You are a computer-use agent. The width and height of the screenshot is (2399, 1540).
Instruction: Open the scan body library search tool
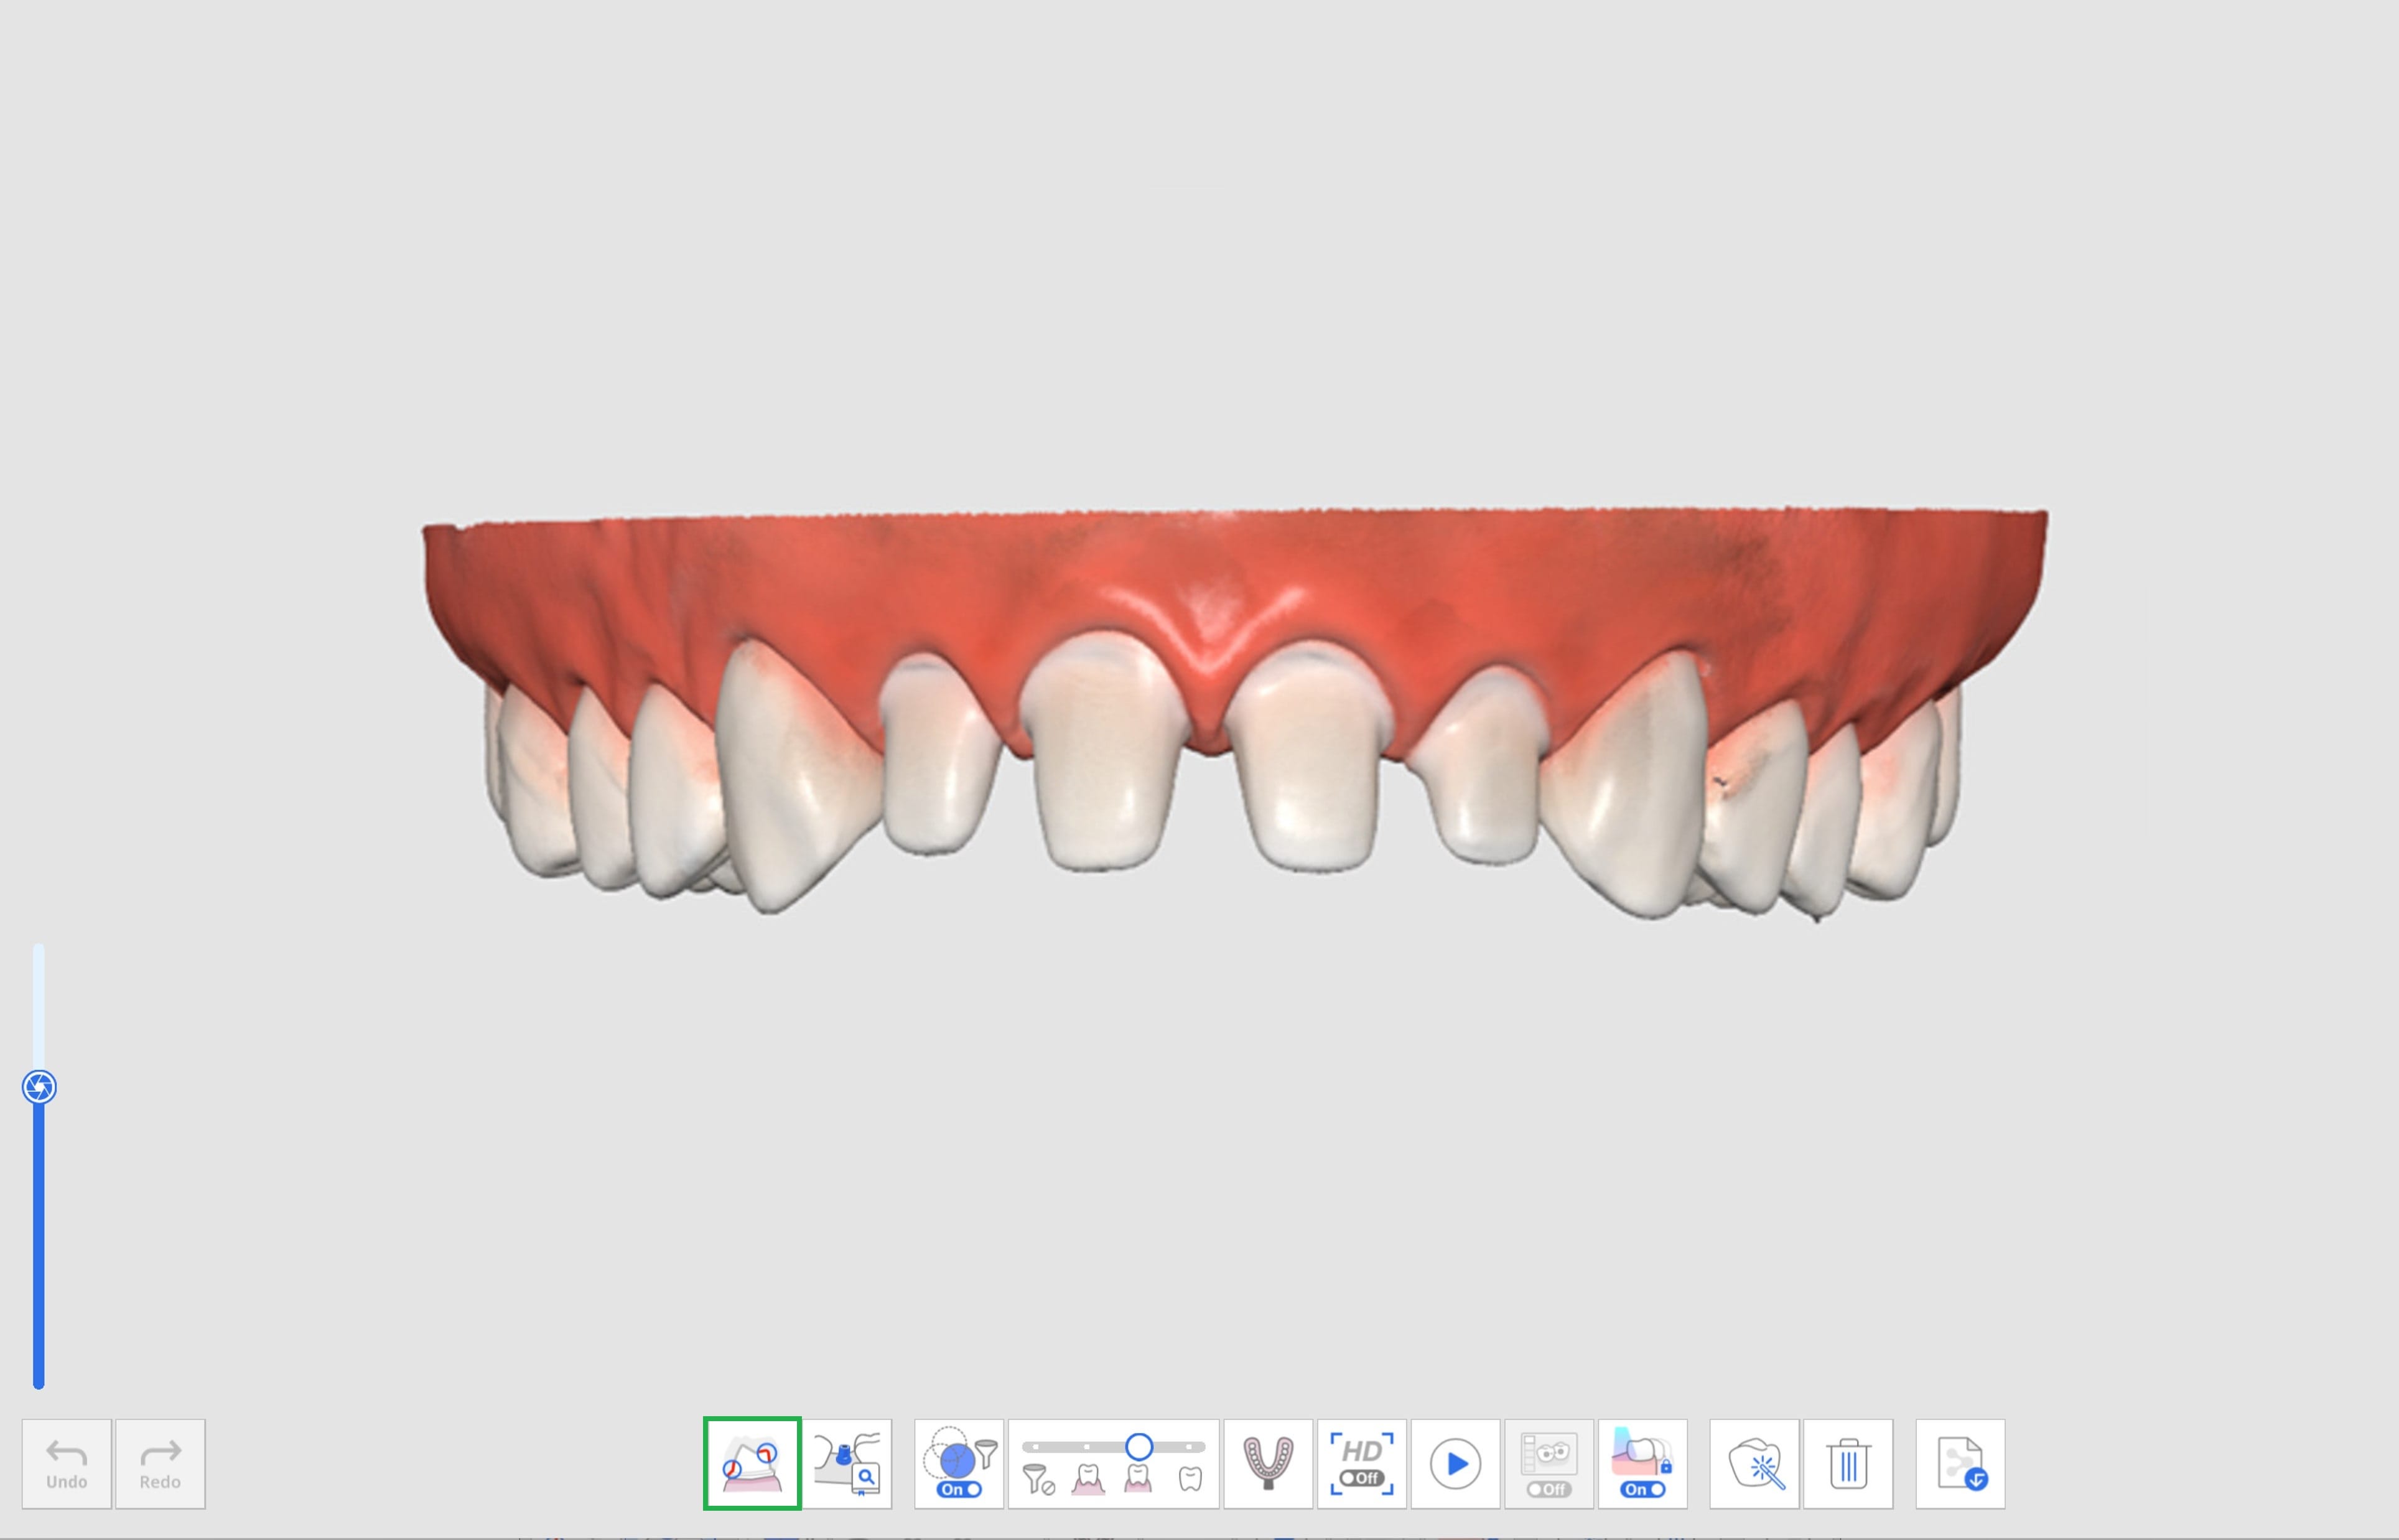coord(847,1463)
